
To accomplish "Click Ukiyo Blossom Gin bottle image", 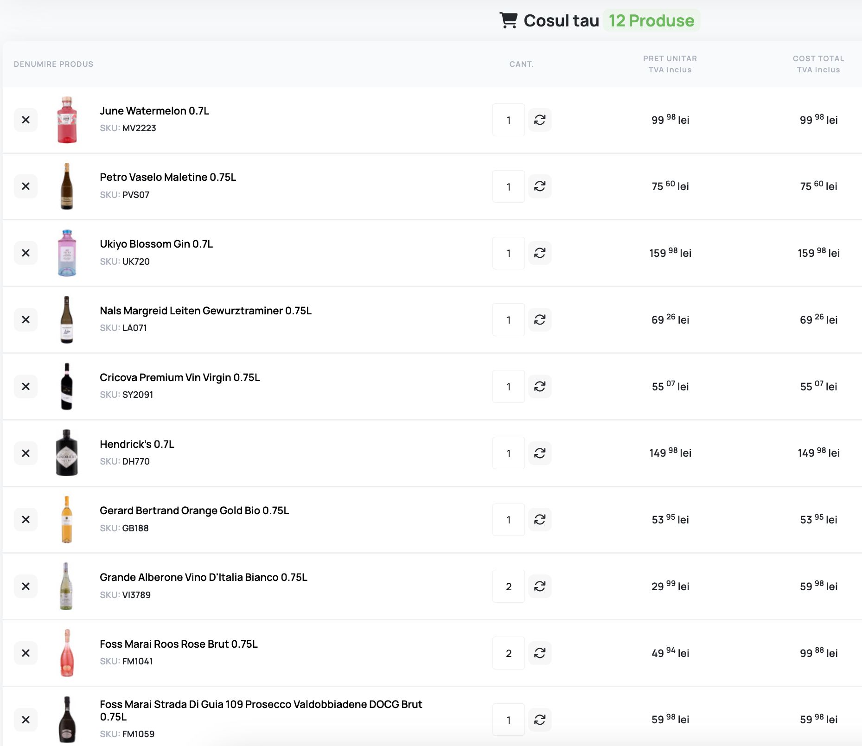I will 67,253.
